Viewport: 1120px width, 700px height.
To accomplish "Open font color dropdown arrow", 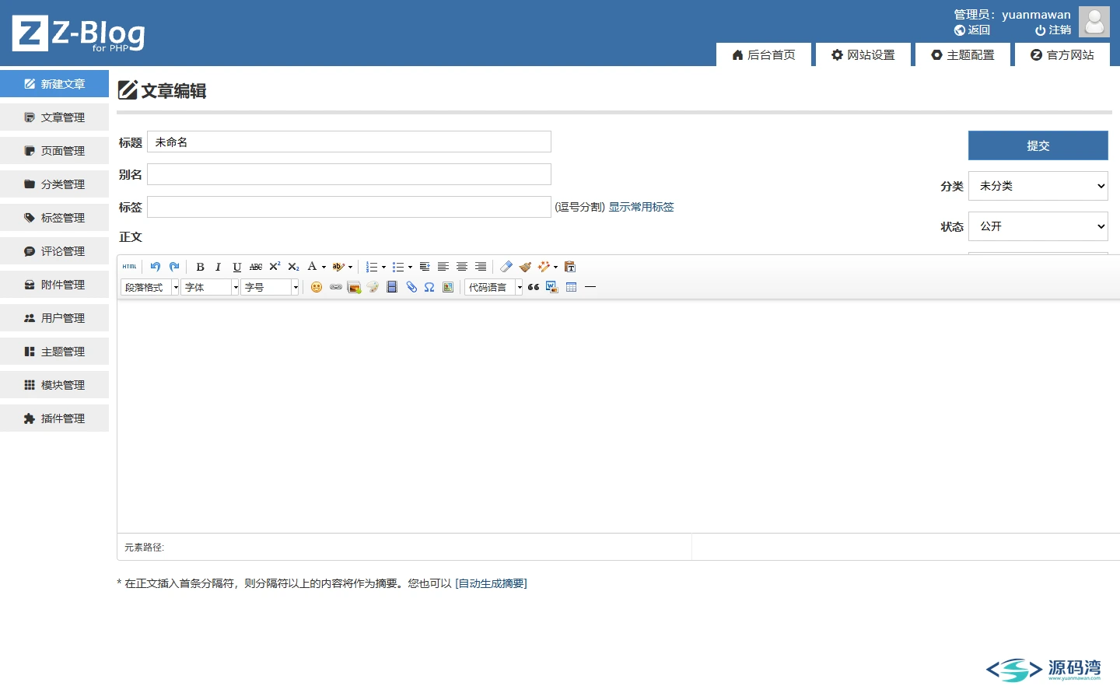I will (x=324, y=267).
